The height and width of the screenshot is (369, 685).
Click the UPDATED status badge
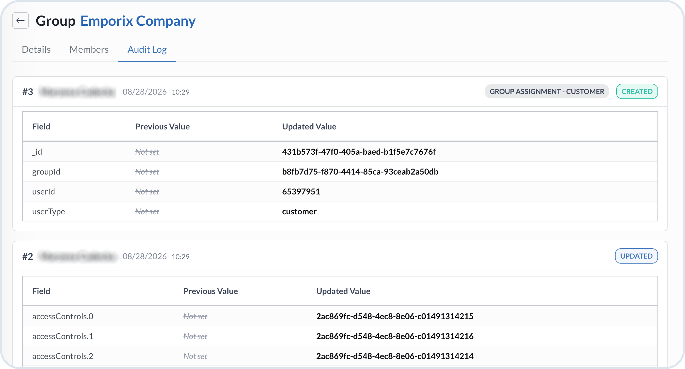pyautogui.click(x=636, y=256)
